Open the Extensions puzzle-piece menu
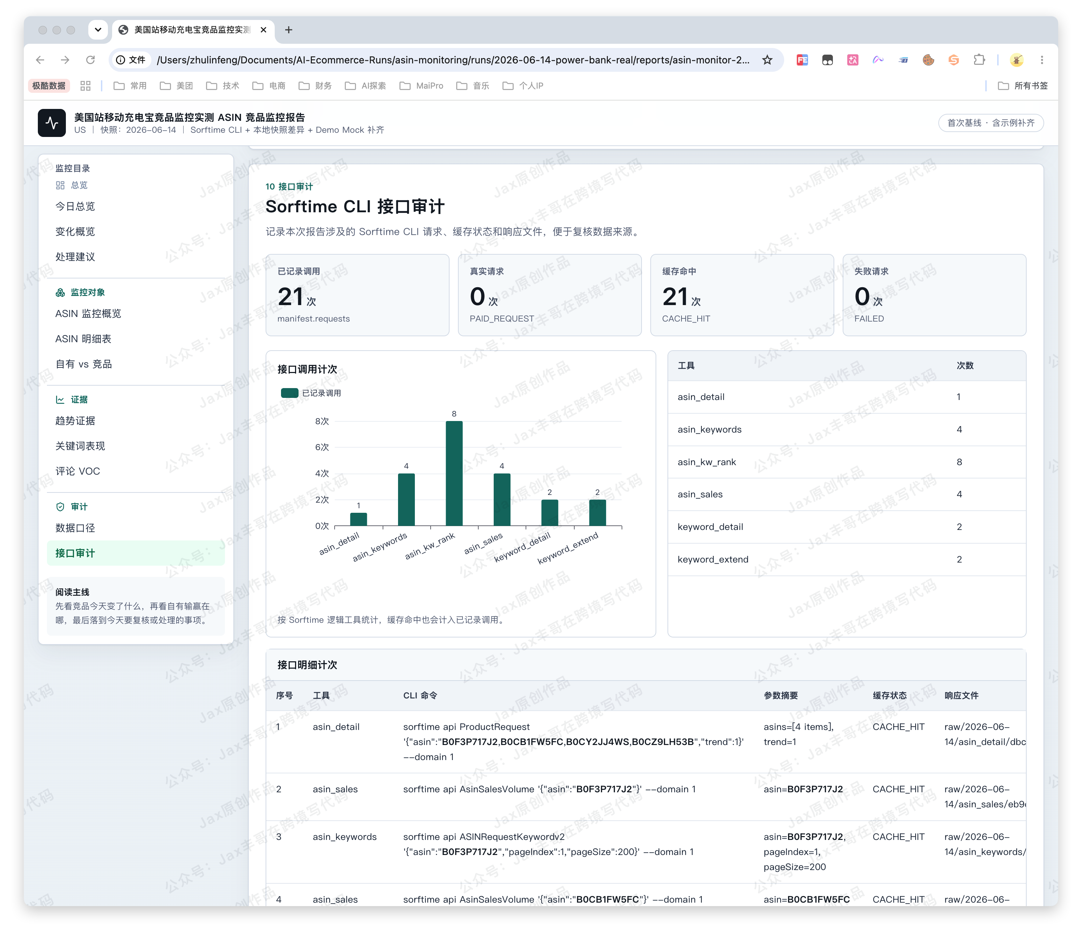1082x938 pixels. coord(979,60)
